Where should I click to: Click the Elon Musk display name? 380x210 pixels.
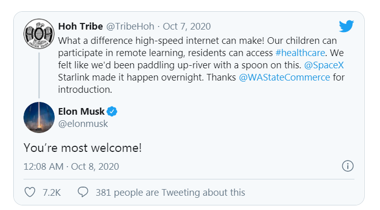(81, 112)
